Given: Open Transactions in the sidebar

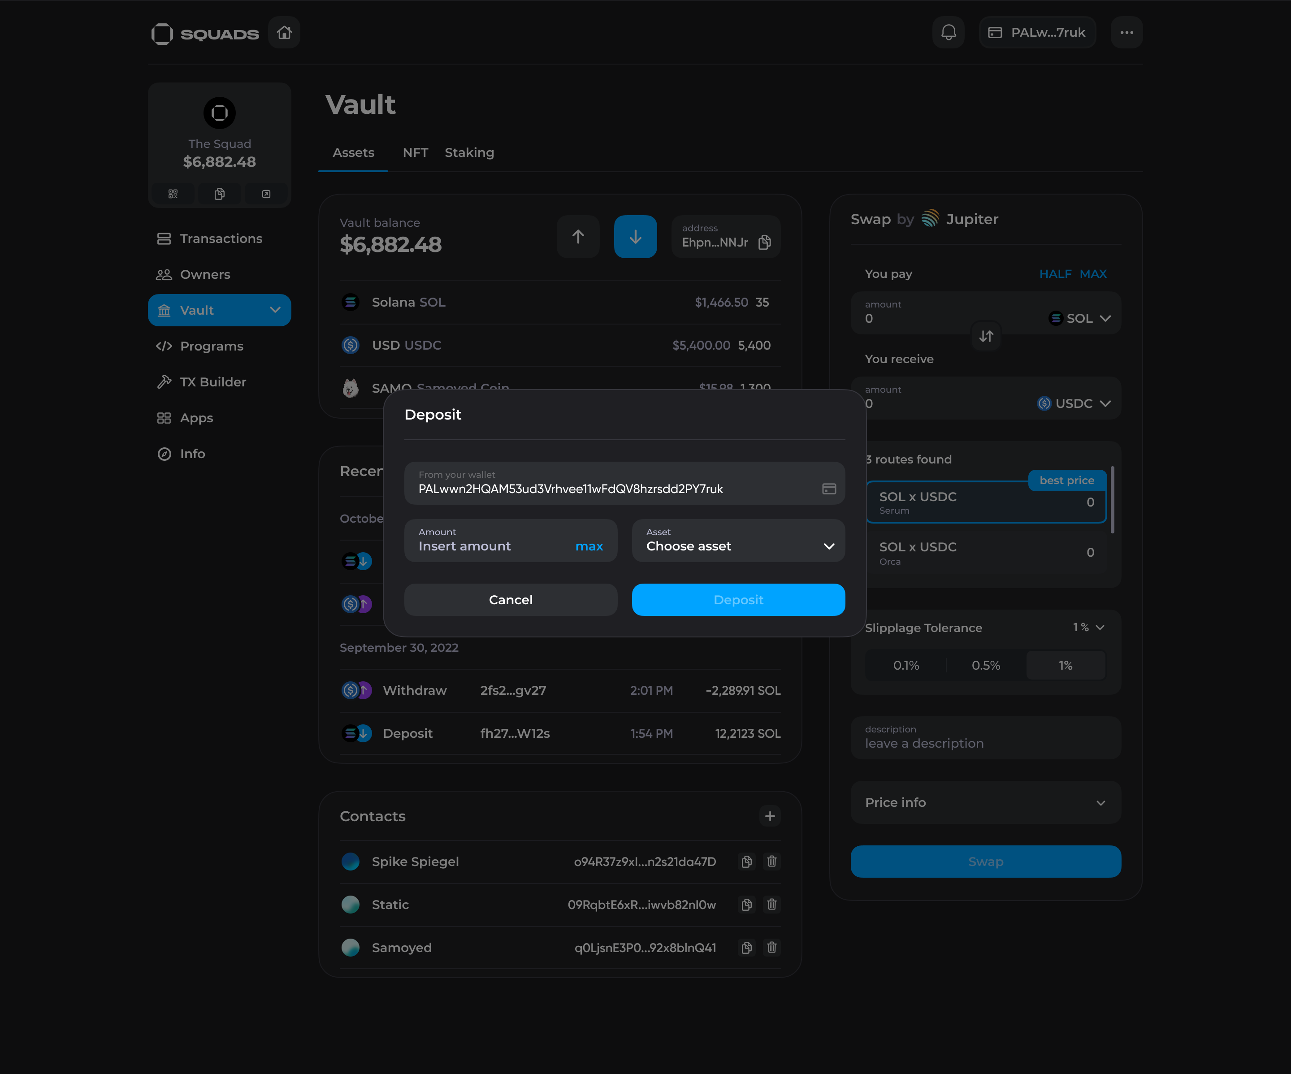Looking at the screenshot, I should [x=220, y=238].
